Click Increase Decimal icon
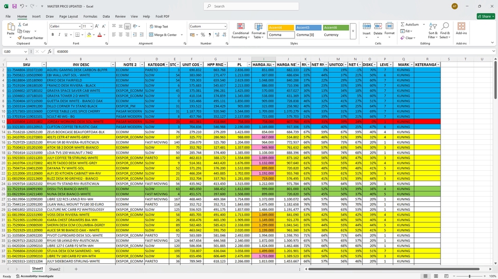This screenshot has height=279, width=498. [x=217, y=35]
